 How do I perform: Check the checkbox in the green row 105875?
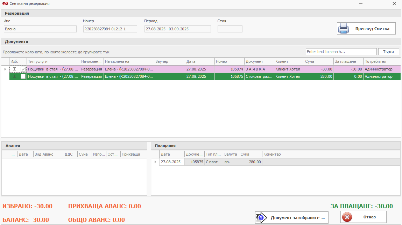click(23, 76)
